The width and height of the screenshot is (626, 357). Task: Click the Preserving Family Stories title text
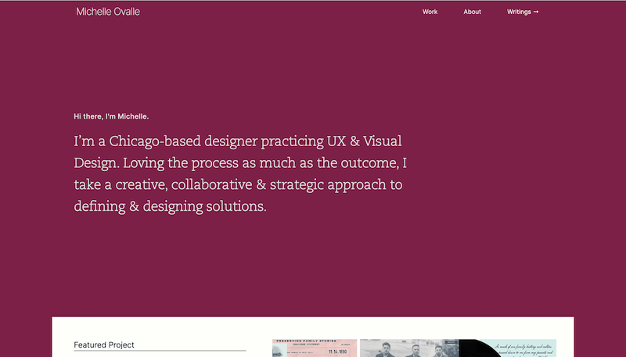307,341
